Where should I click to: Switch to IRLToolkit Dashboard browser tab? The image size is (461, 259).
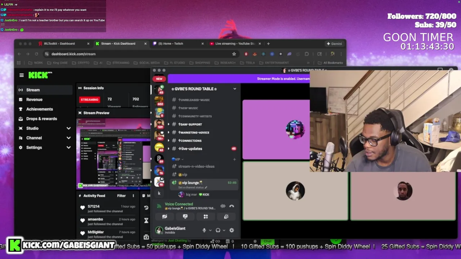click(64, 44)
